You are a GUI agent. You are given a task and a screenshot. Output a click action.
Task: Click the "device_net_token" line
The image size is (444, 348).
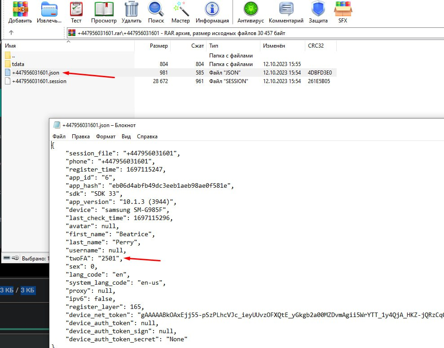coord(255,315)
